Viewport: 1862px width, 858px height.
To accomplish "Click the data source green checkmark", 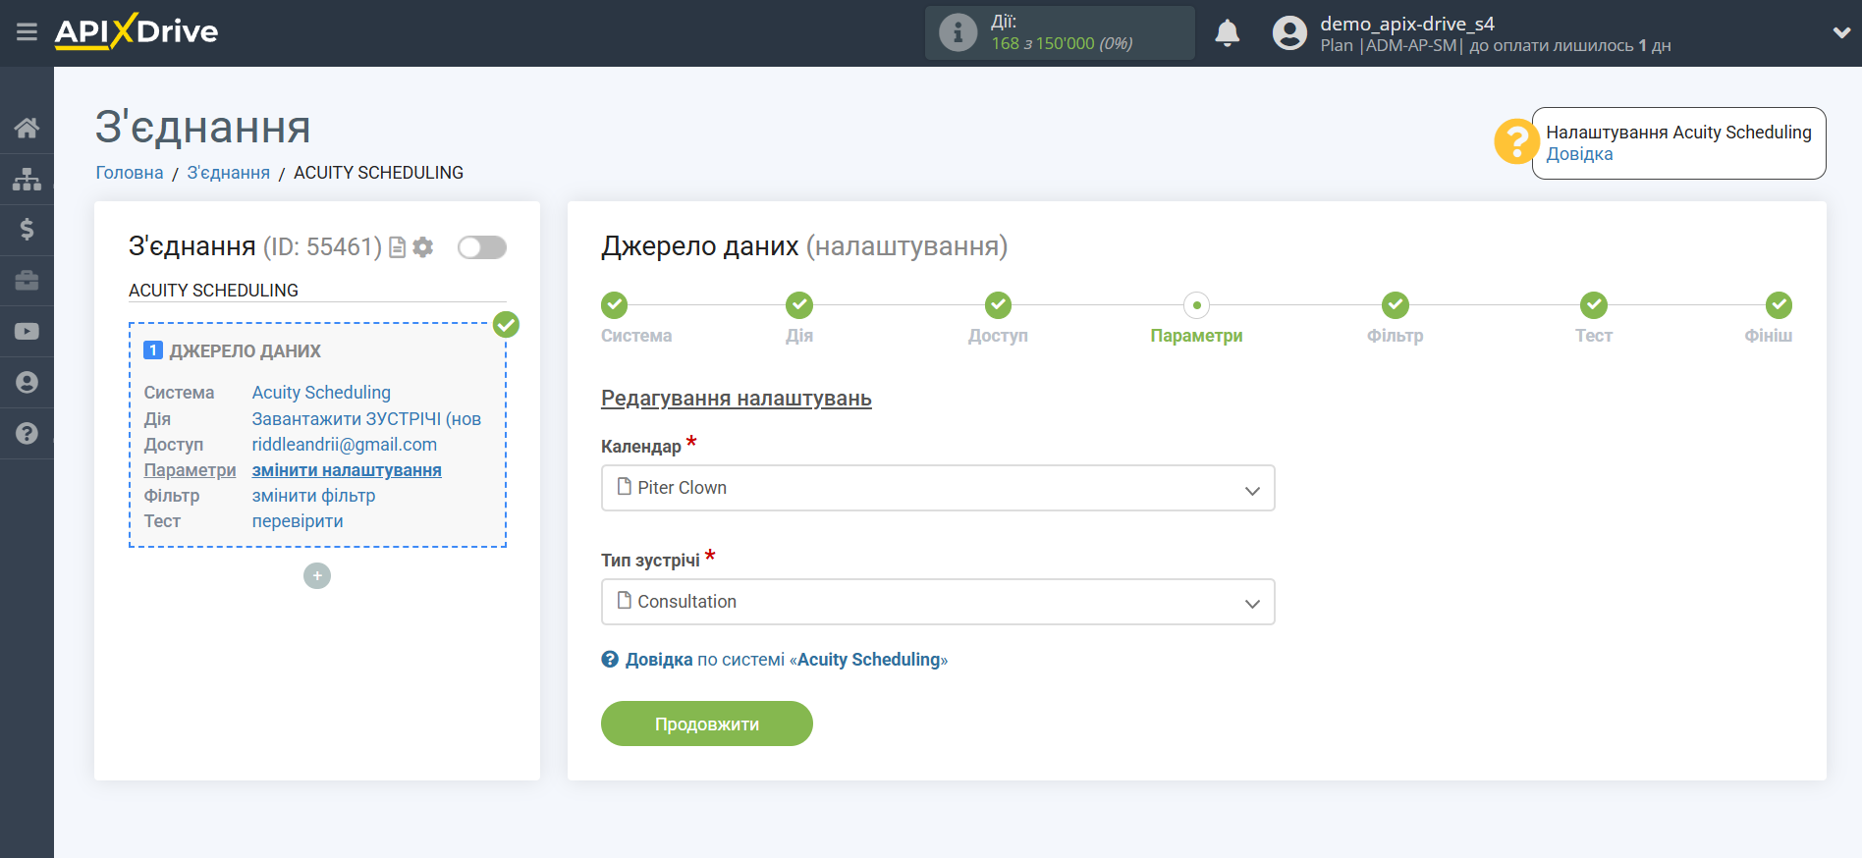I will coord(506,324).
